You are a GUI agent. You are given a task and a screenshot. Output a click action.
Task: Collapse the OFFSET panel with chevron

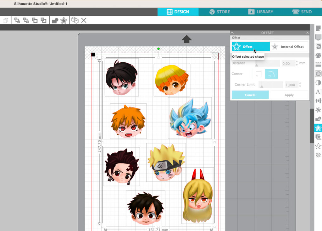(x=232, y=33)
